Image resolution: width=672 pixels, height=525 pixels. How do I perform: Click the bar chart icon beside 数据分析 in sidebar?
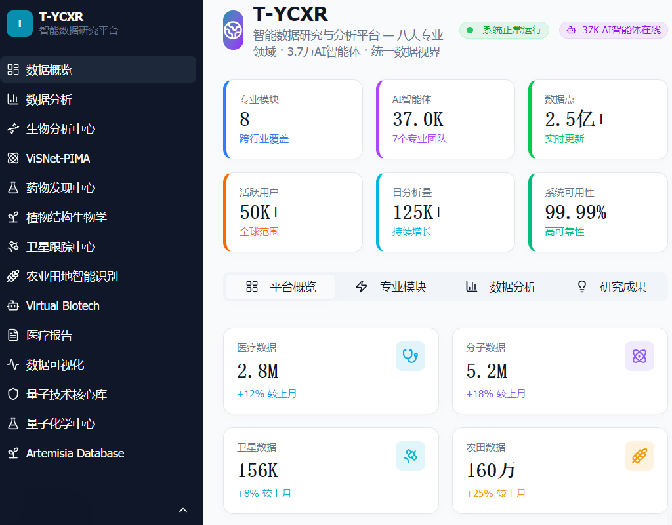[13, 99]
